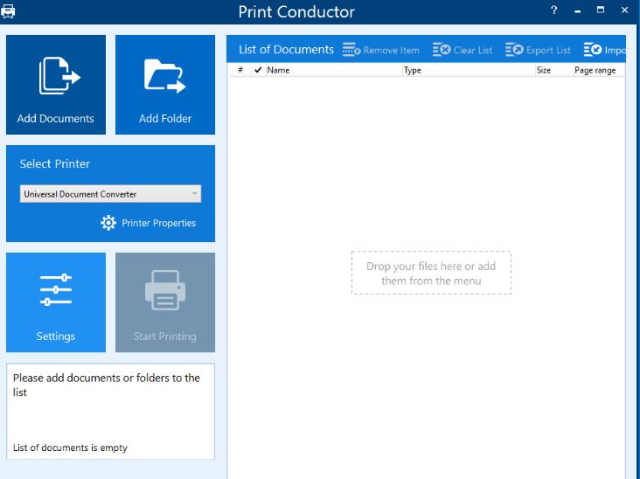The width and height of the screenshot is (640, 479).
Task: Close the Print Conductor window
Action: coord(624,10)
